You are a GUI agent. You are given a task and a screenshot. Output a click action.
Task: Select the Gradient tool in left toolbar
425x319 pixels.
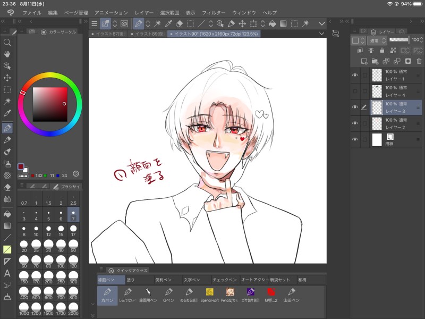(x=7, y=226)
